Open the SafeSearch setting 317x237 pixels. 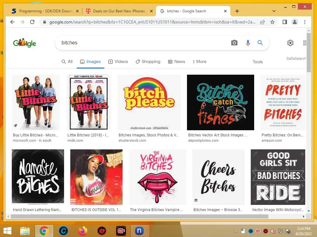point(296,58)
